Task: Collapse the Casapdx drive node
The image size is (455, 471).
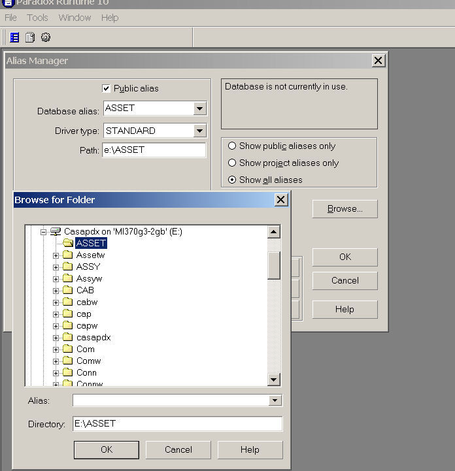Action: point(44,232)
